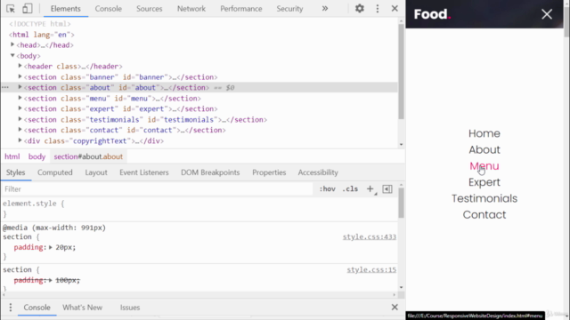This screenshot has width=570, height=320.
Task: Go to the Contact nav link
Action: tap(484, 215)
